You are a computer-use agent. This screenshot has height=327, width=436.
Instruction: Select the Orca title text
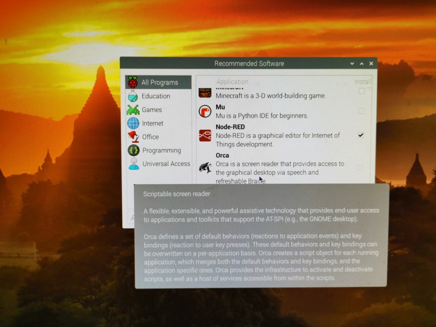coord(222,155)
